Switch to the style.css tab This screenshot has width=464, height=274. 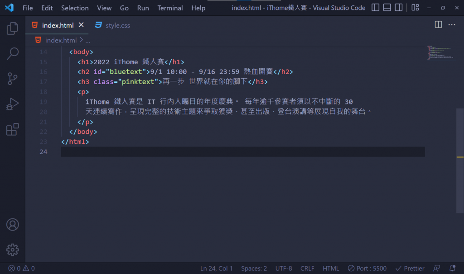click(112, 25)
